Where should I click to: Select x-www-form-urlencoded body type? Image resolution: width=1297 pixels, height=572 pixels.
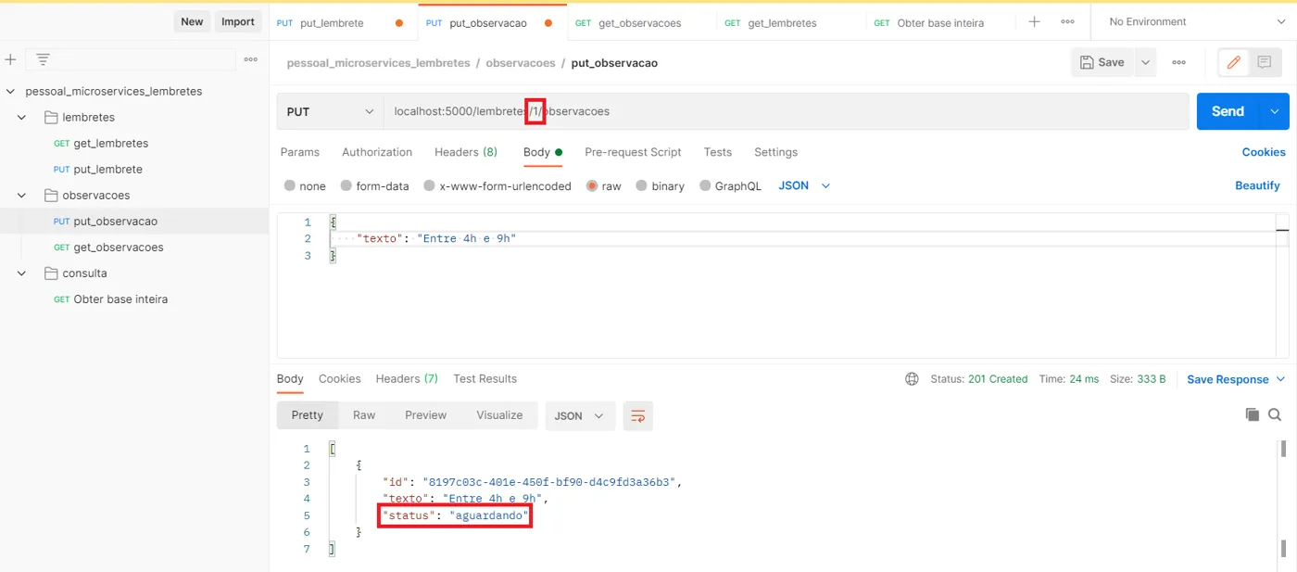pos(429,185)
